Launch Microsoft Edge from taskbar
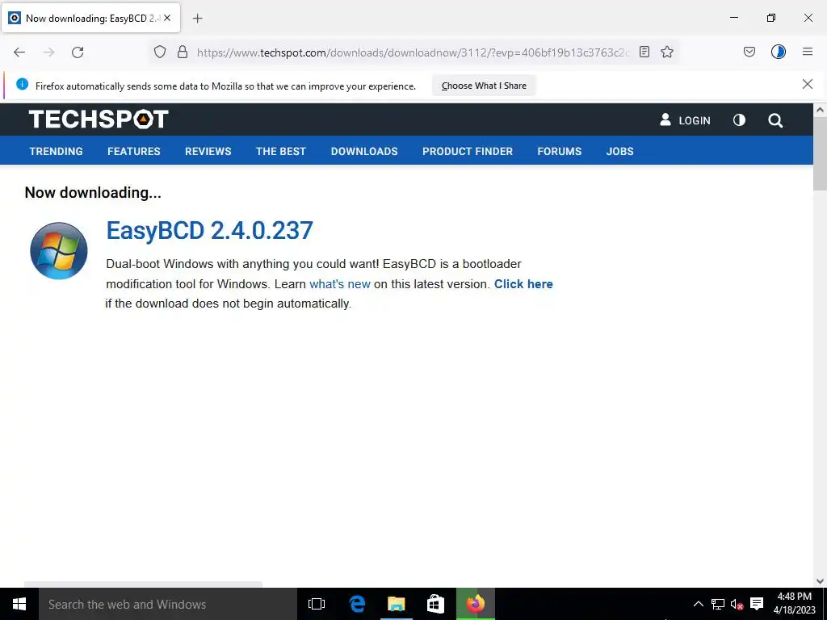The height and width of the screenshot is (620, 827). pos(357,604)
